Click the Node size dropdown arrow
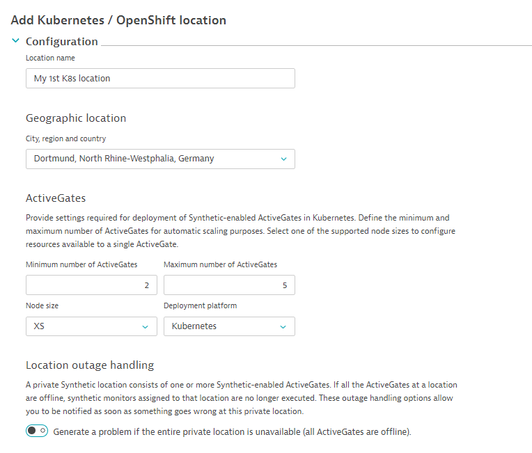This screenshot has width=532, height=453. 146,327
